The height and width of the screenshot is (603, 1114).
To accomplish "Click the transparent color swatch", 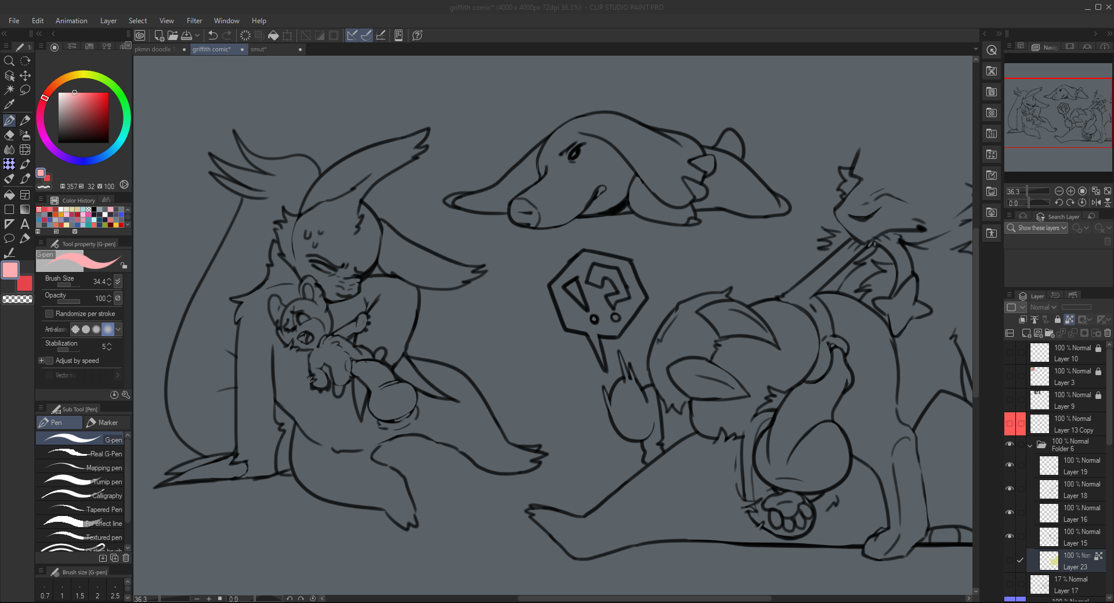I will (17, 299).
